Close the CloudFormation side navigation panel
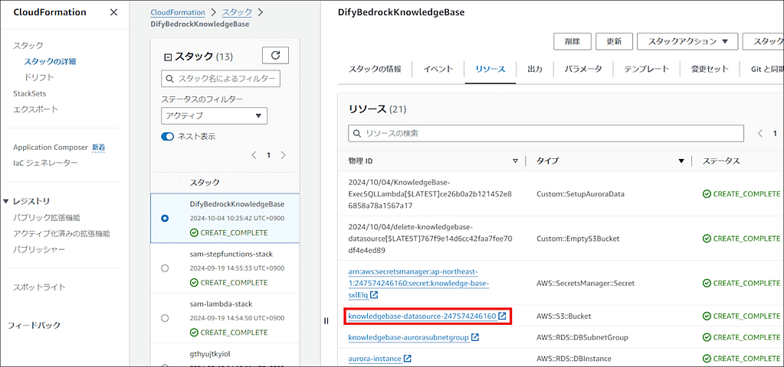784x367 pixels. [x=113, y=12]
